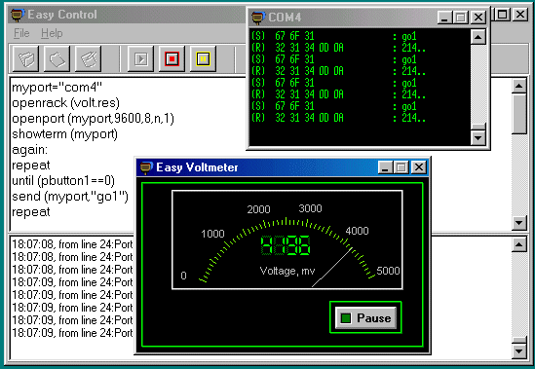Click the line send (myport,"go1")

[70, 197]
